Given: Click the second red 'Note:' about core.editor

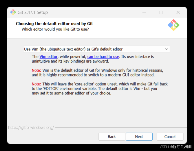Looking at the screenshot, I should click(36, 84).
